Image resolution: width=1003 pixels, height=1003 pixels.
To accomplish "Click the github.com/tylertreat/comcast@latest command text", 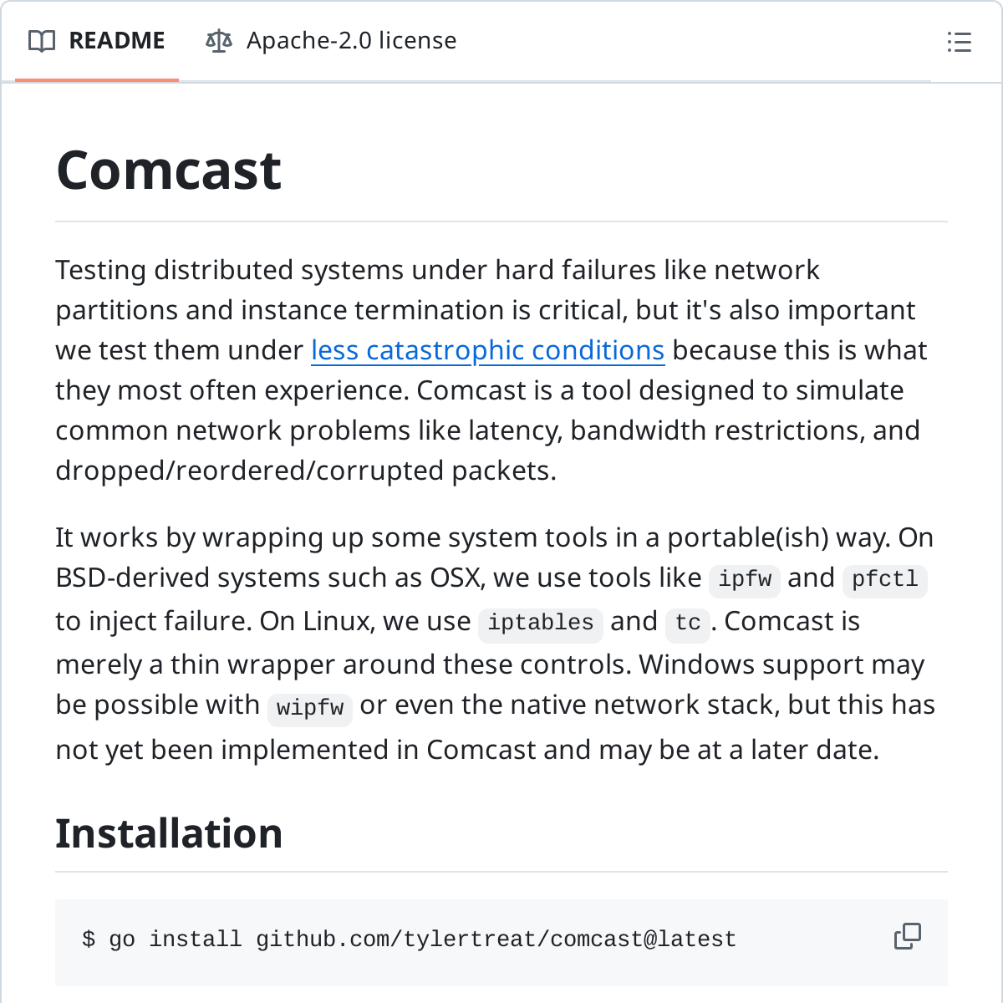I will (495, 939).
